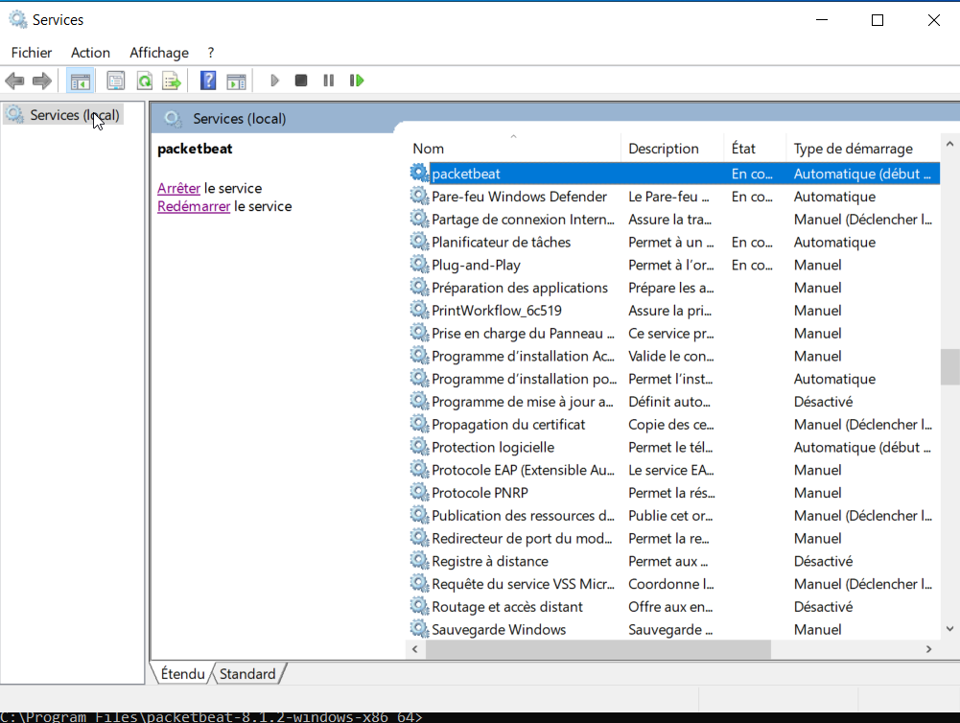
Task: Open the Properties toolbar icon
Action: 116,81
